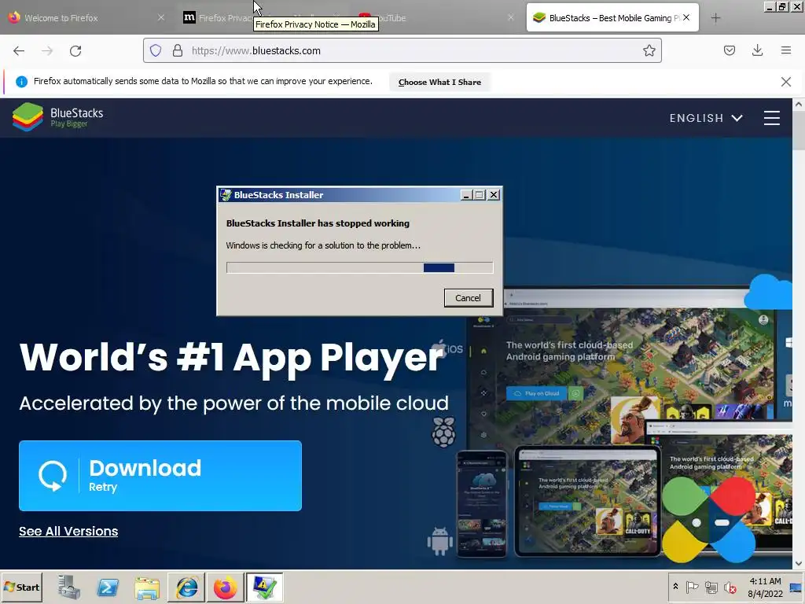Open the BlueStacks site hamburger menu
The width and height of the screenshot is (805, 604).
coord(772,118)
